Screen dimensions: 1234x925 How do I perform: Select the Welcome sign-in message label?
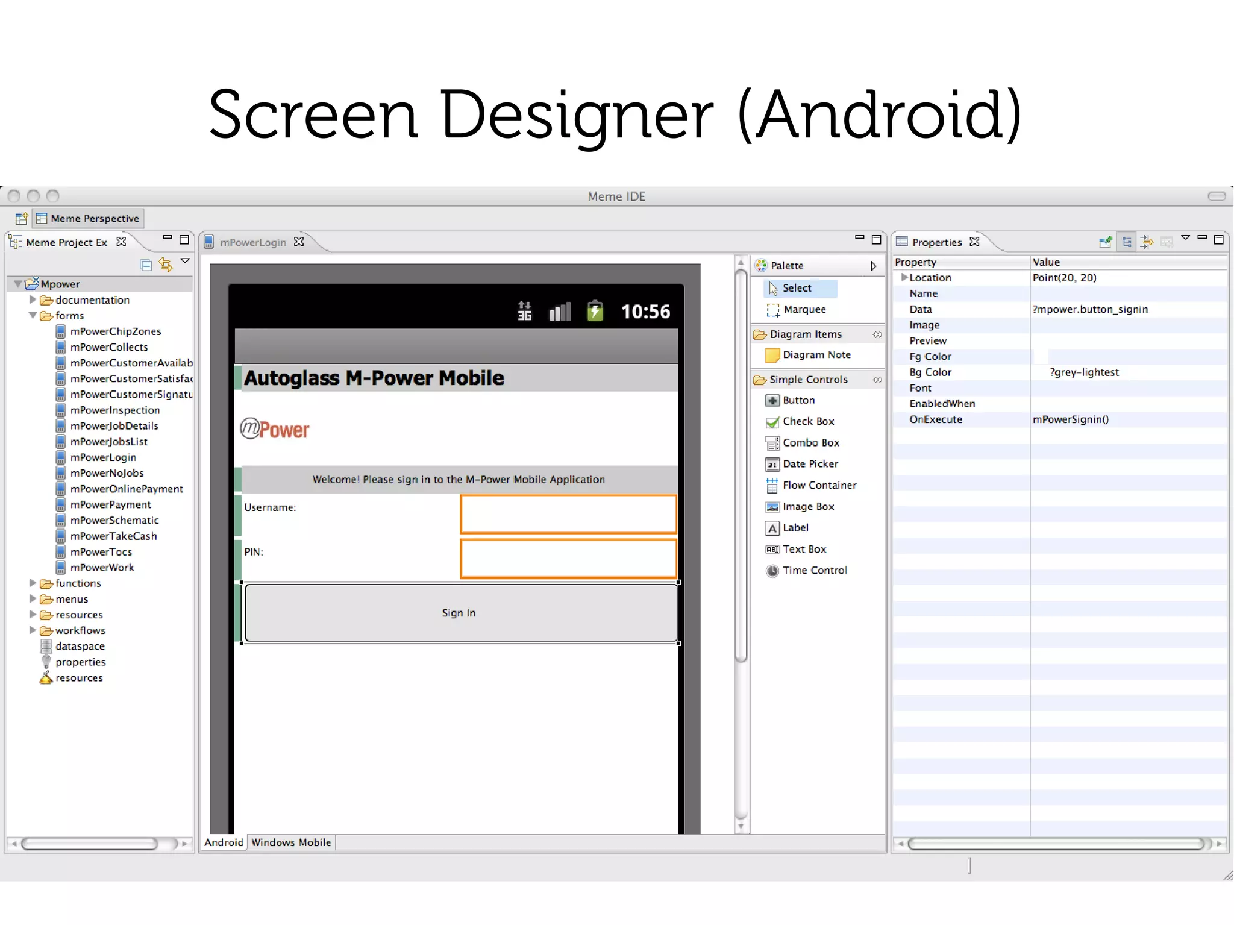(459, 479)
